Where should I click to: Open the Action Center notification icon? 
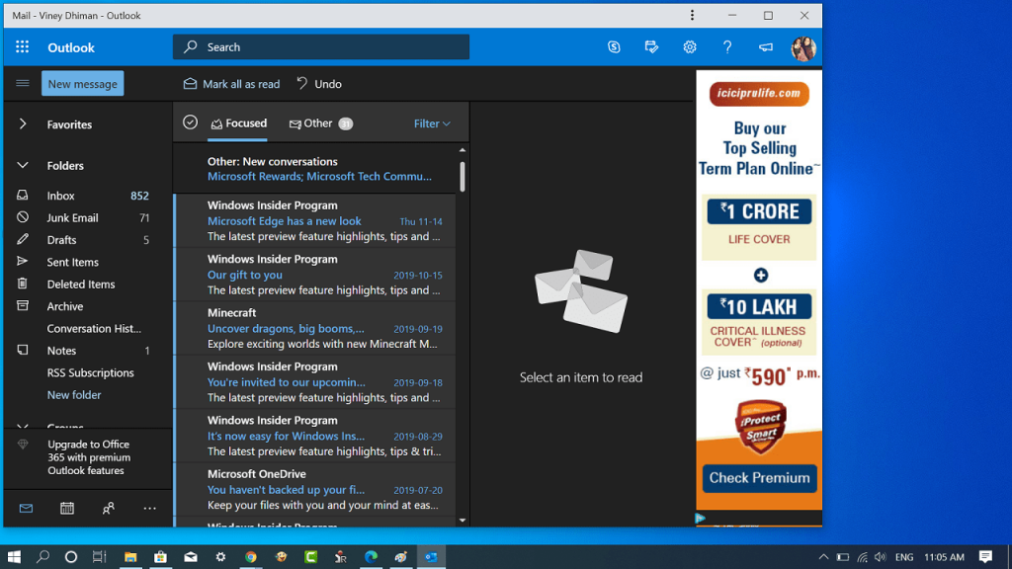985,557
